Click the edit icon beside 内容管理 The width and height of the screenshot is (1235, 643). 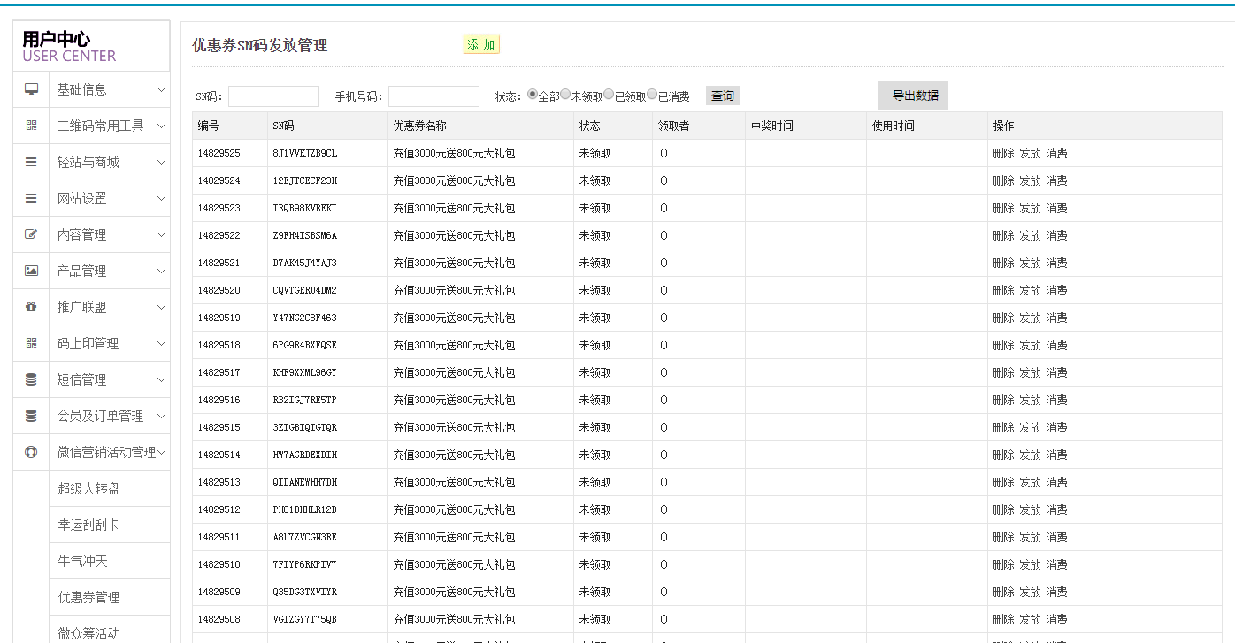pos(31,234)
